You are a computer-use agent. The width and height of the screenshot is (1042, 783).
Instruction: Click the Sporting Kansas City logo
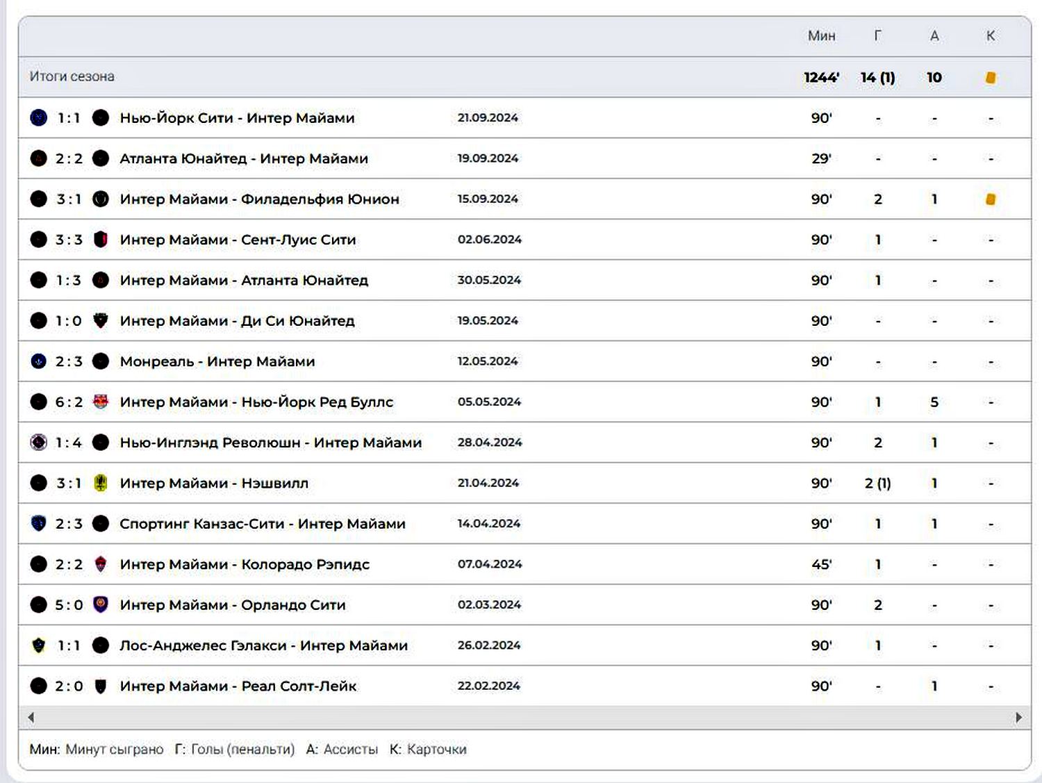39,523
